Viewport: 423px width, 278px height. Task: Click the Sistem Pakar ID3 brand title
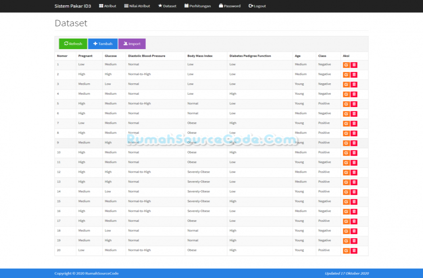point(72,6)
